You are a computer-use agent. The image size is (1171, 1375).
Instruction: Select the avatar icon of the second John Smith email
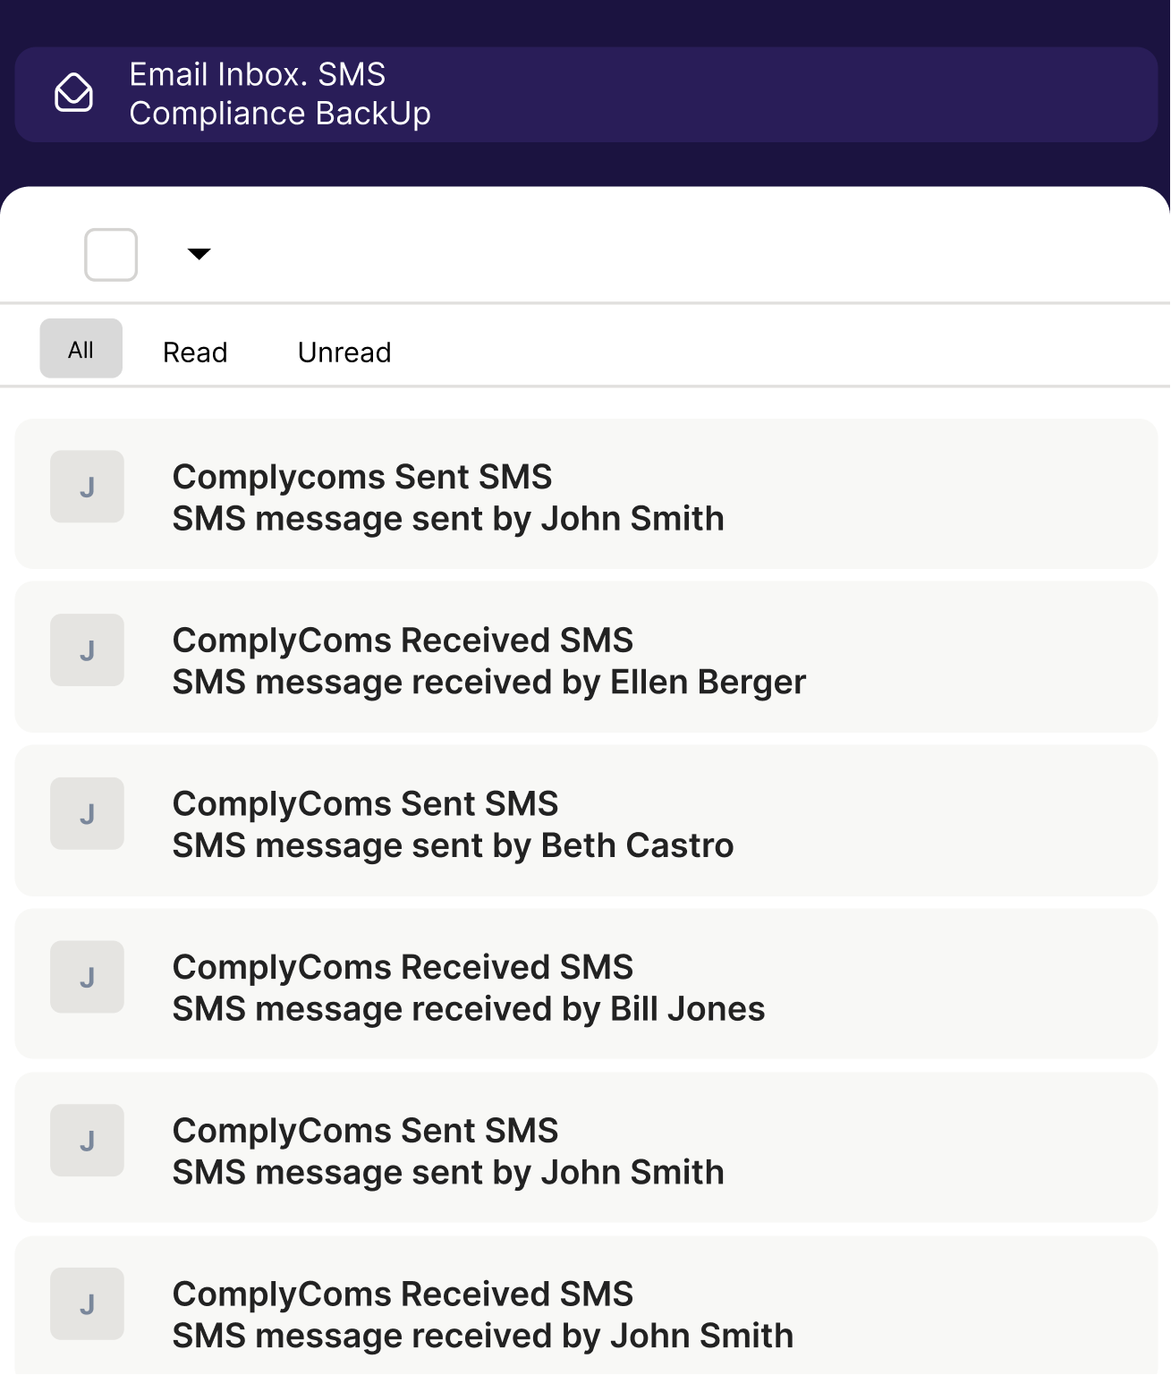coord(87,1141)
